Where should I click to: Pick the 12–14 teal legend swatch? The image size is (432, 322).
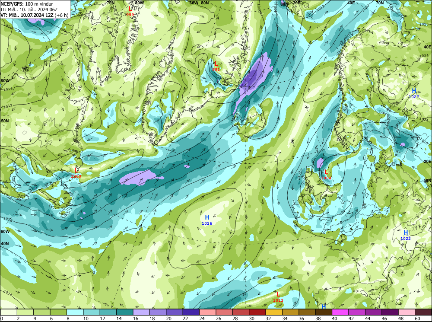click(108, 312)
